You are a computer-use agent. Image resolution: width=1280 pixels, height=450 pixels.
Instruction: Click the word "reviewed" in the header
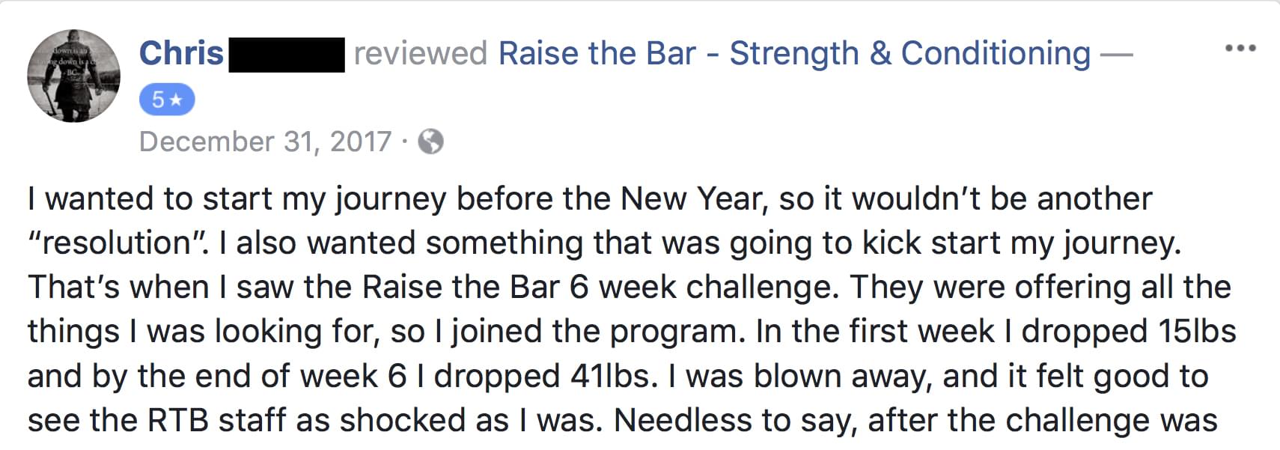coord(421,53)
